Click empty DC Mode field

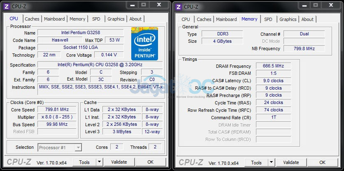coord(304,41)
